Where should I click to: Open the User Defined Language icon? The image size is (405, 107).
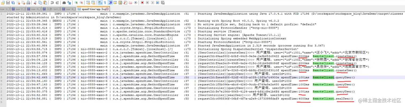[115, 3]
